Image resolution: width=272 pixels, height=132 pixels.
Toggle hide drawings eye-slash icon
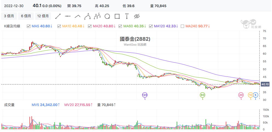137,16
